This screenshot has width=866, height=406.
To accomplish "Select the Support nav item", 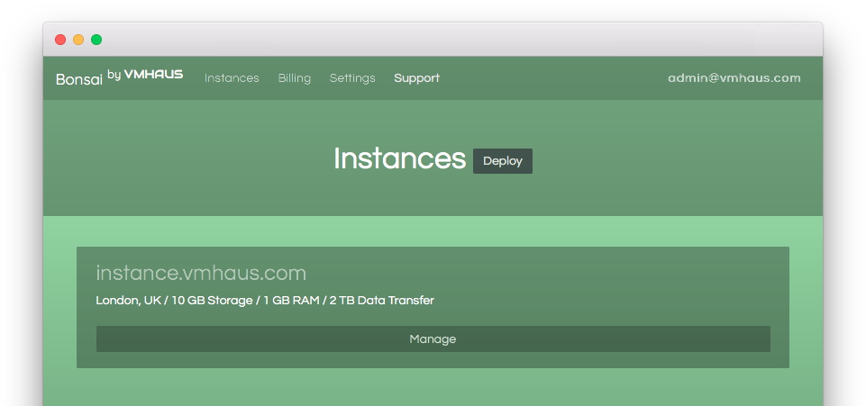I will (x=417, y=78).
